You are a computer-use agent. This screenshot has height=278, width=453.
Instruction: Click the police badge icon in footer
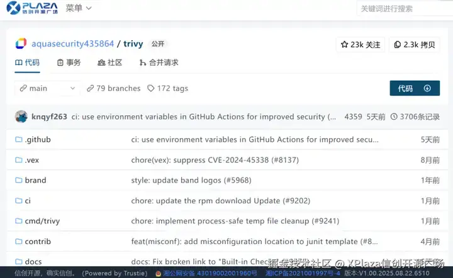159,274
